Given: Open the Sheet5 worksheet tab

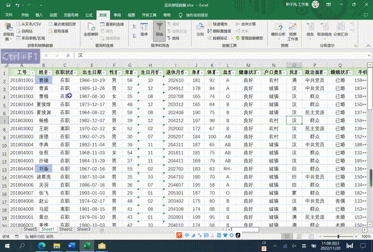Looking at the screenshot, I should pos(30,229).
